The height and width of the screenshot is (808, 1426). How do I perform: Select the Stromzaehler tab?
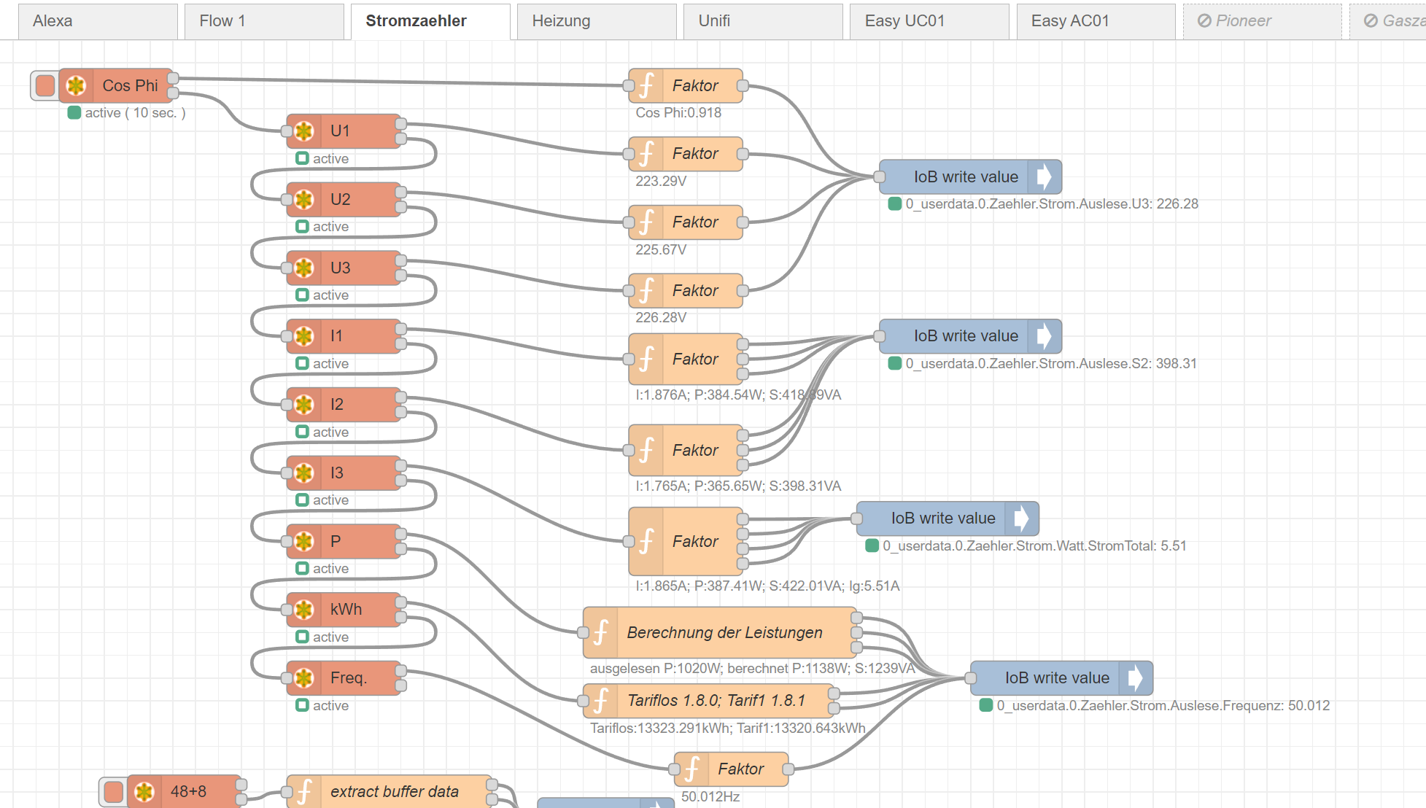[x=430, y=21]
